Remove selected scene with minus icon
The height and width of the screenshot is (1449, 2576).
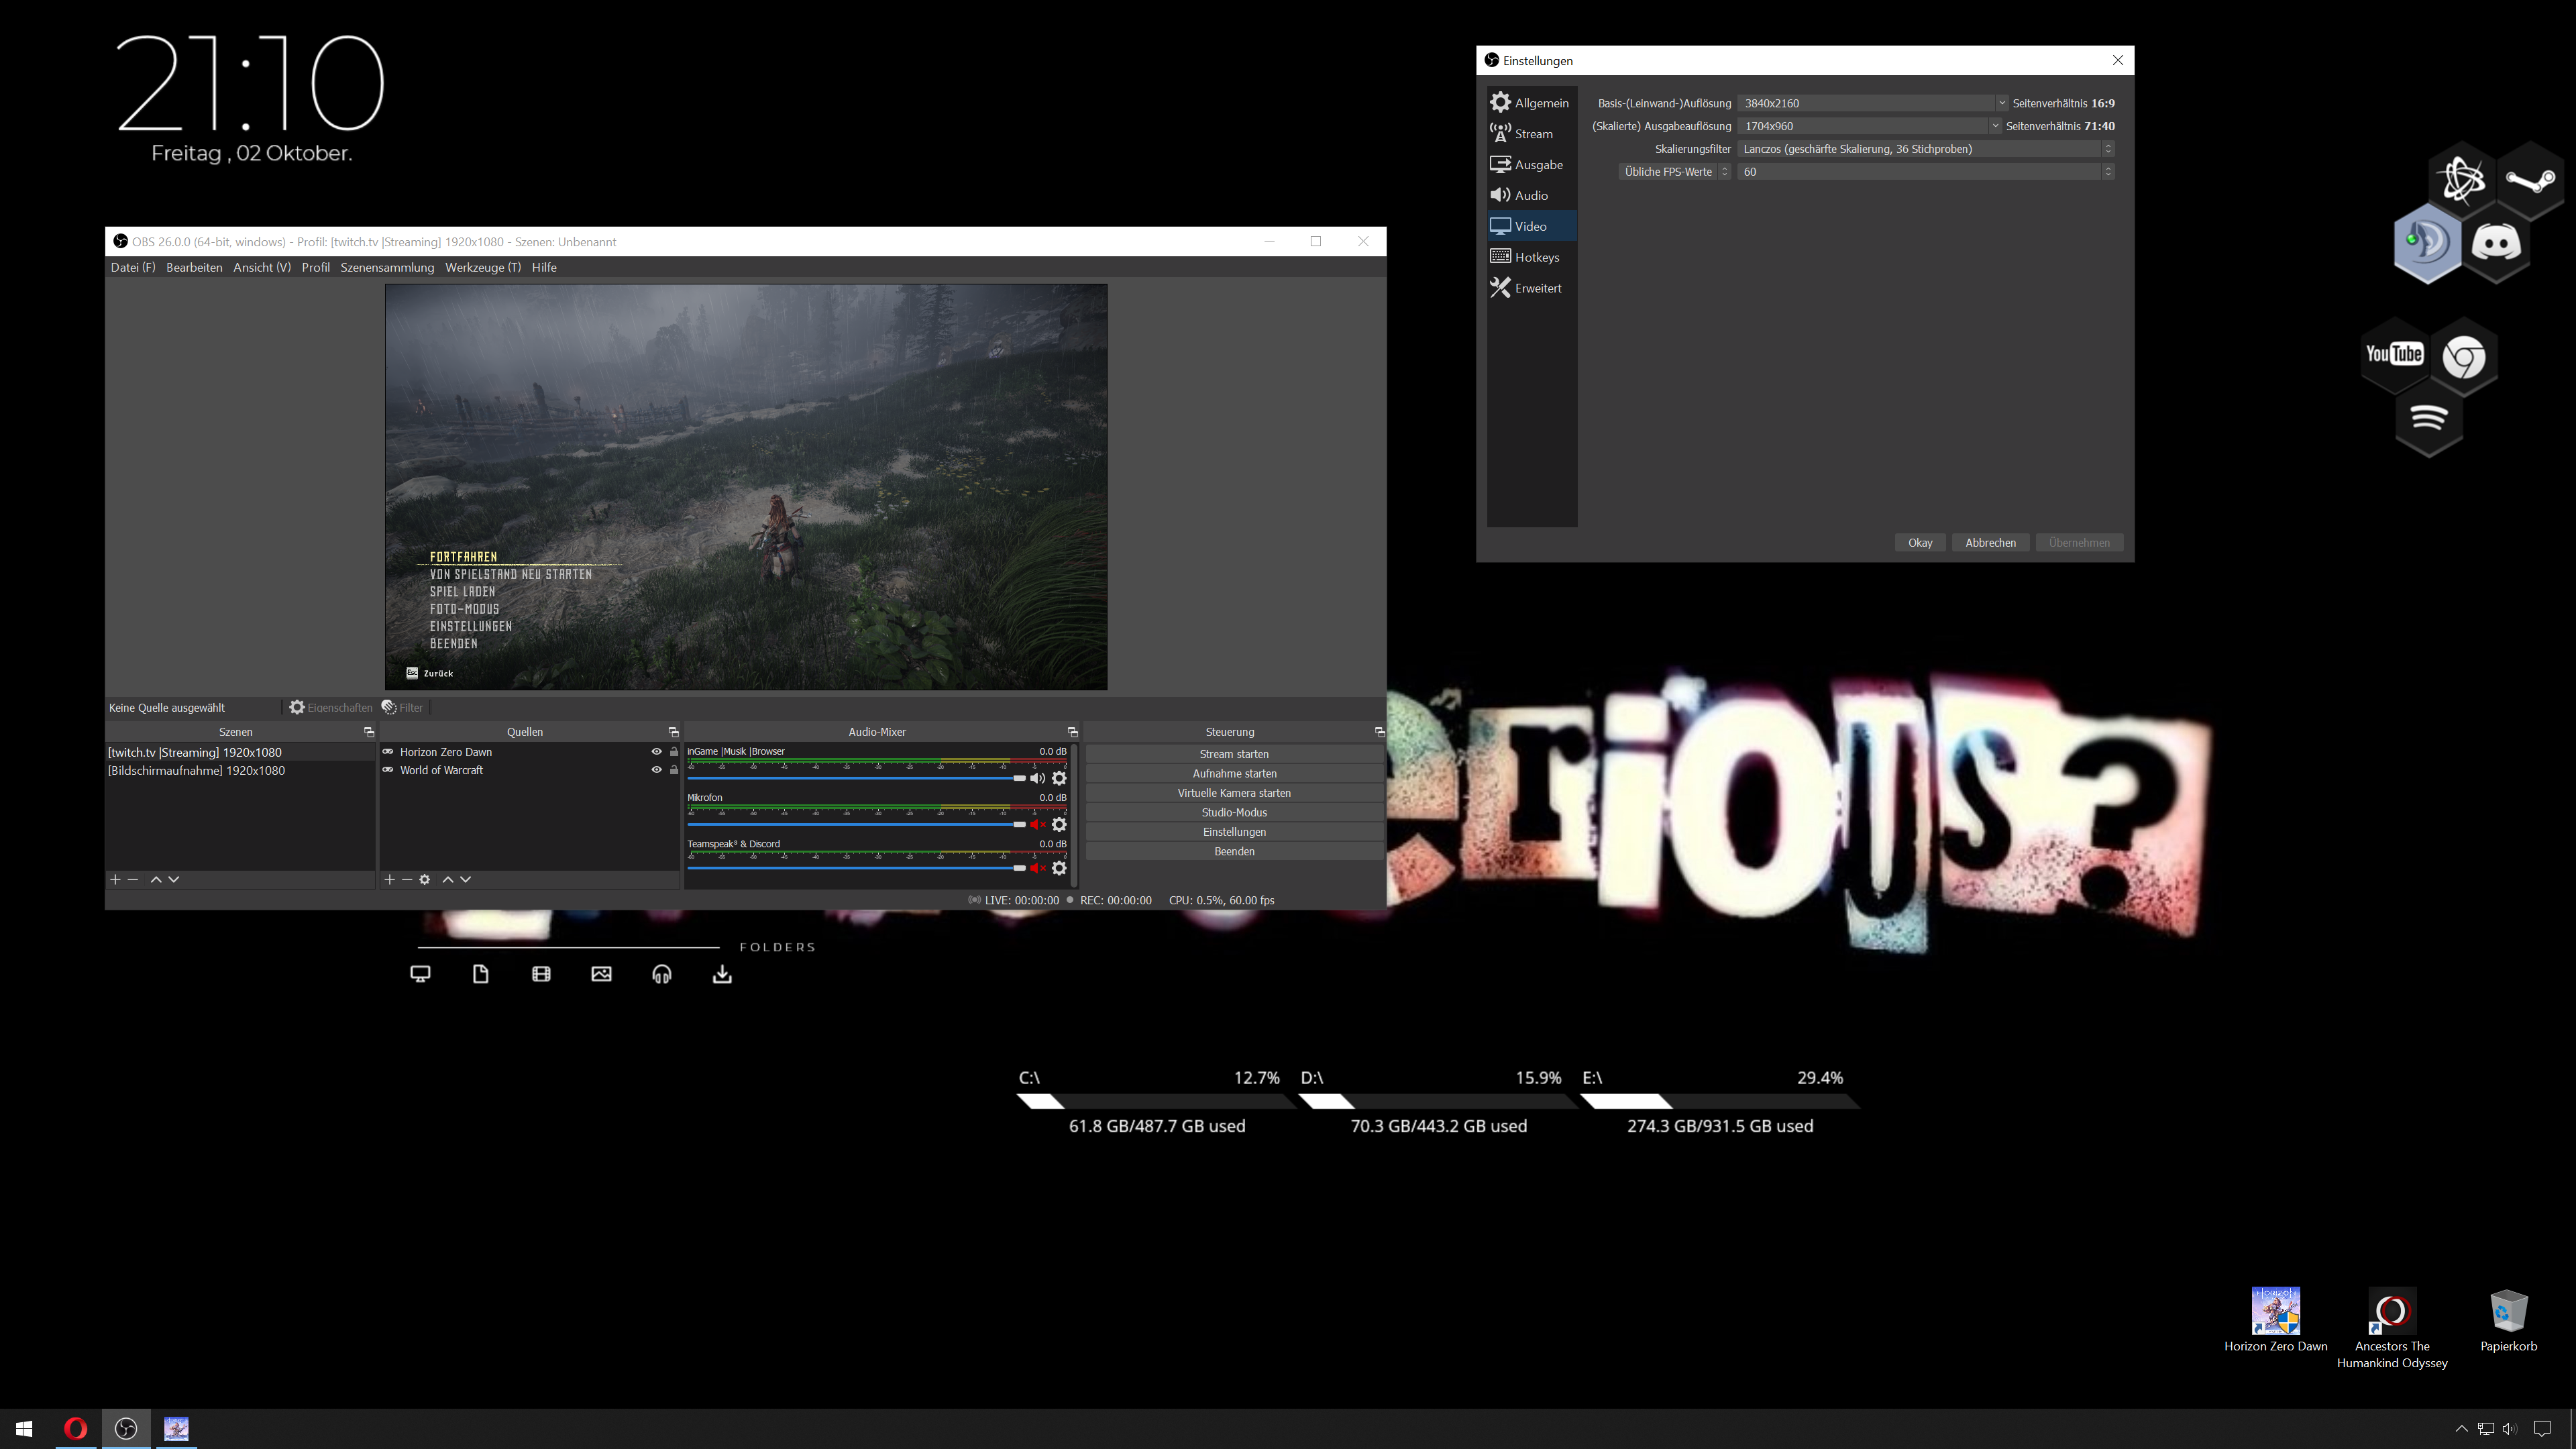133,879
